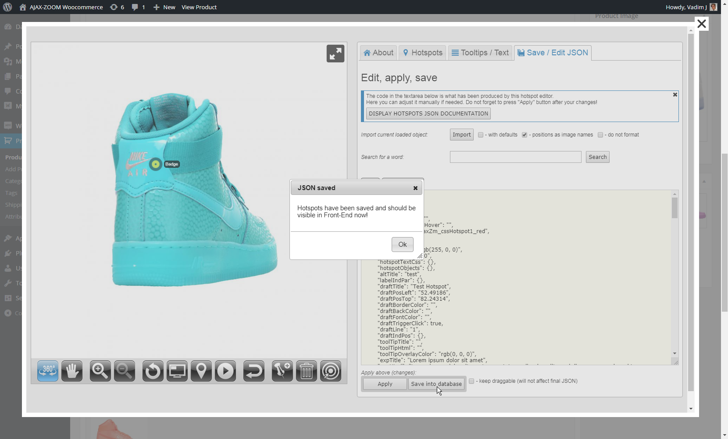Click the circular reset arrow icon
728x439 pixels.
153,371
